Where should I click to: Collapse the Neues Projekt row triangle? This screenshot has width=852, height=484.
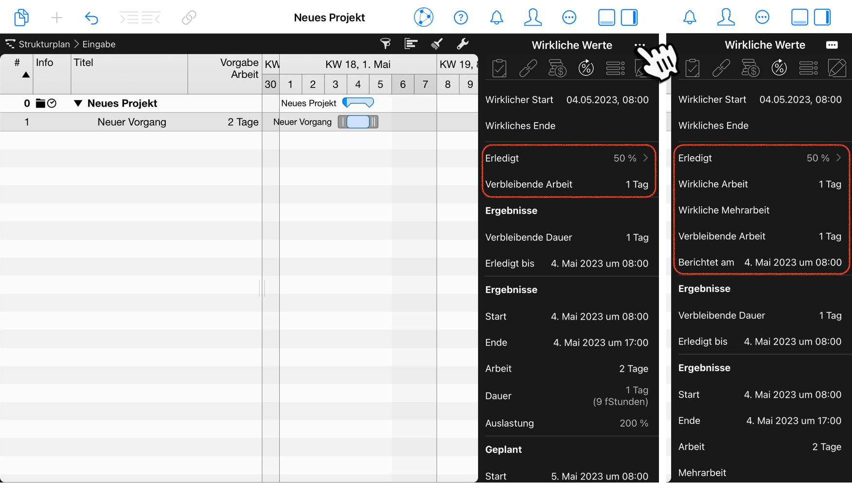point(78,103)
